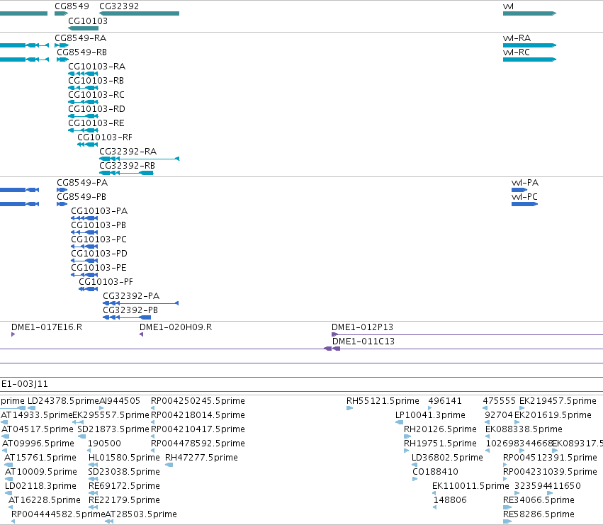Click transcript w-RC label
Viewport: 603px width, 525px height.
click(516, 52)
